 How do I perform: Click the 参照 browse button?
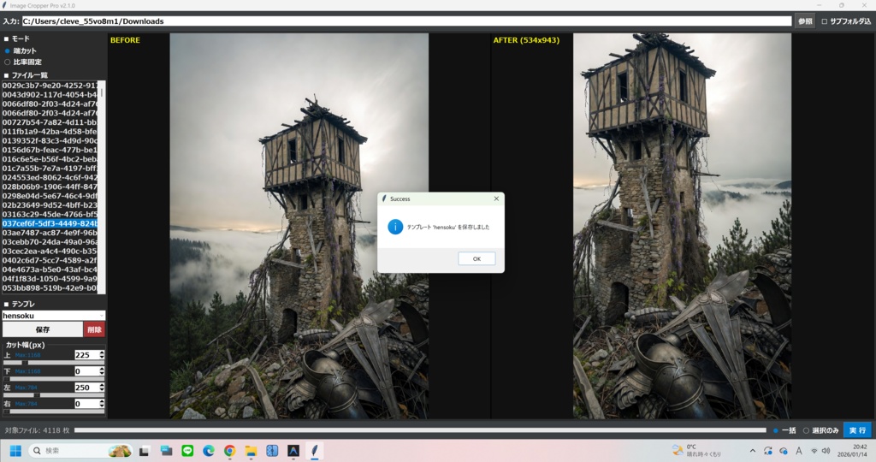(x=805, y=21)
